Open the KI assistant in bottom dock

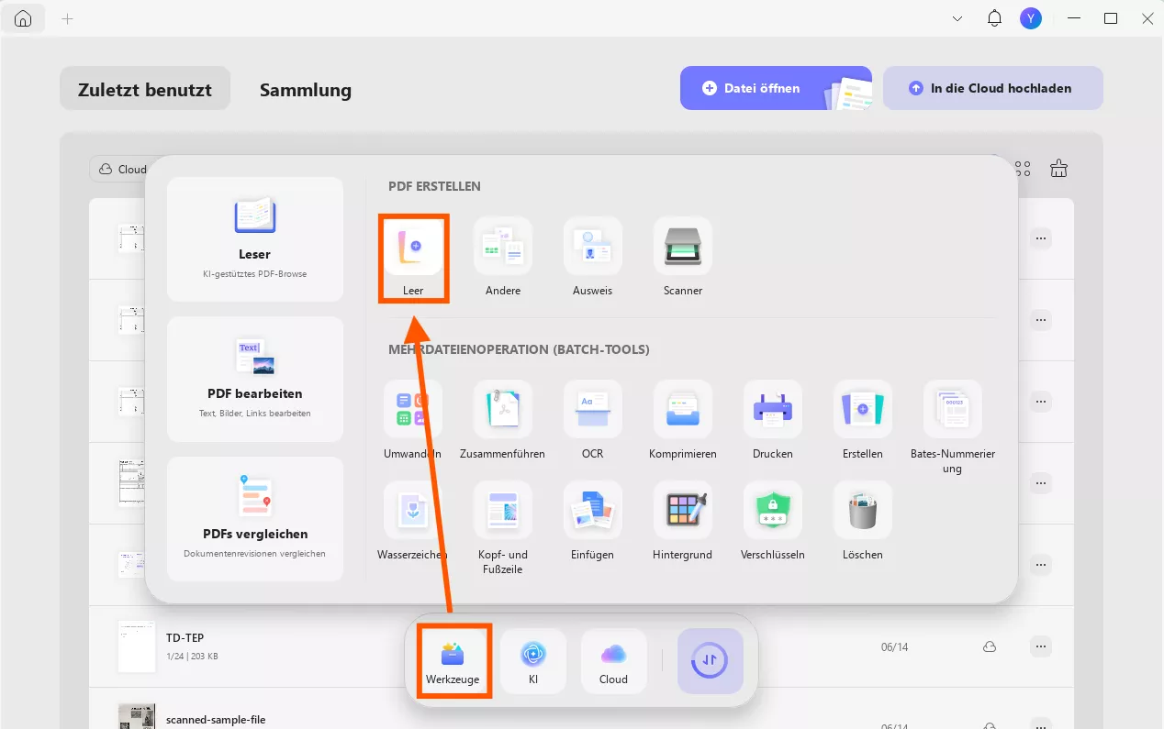533,661
